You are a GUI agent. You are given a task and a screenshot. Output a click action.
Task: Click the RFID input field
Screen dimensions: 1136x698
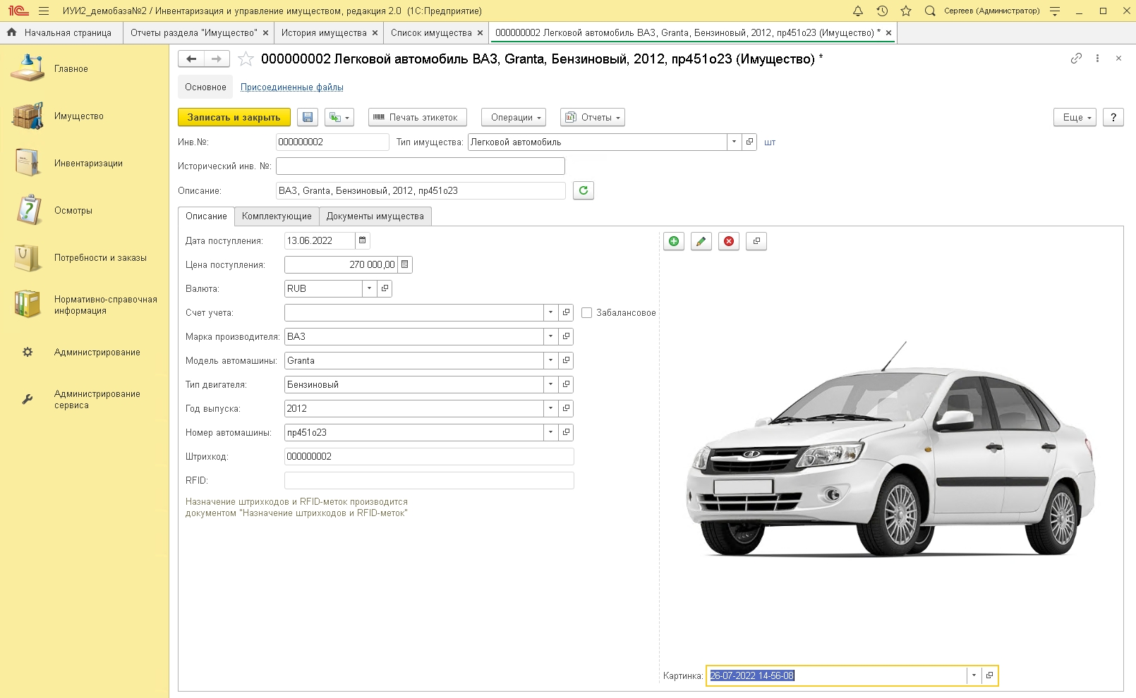pos(429,481)
